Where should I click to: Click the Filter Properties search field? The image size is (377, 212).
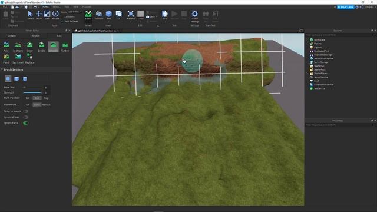coord(340,125)
